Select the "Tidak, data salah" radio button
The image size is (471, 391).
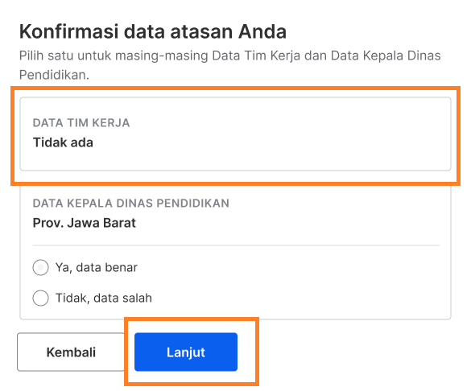coord(40,298)
